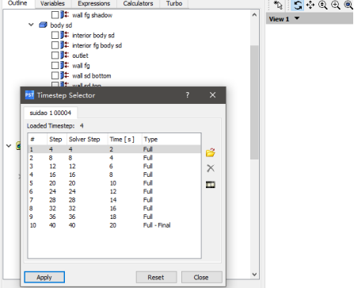Select timestep row 4 with step 16
This screenshot has height=288, width=354.
[114, 175]
